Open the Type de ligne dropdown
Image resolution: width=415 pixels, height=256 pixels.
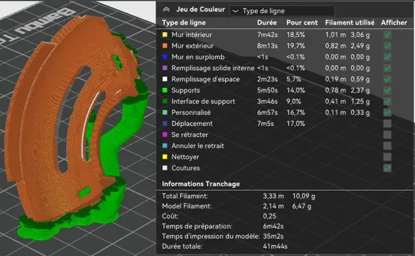point(281,11)
